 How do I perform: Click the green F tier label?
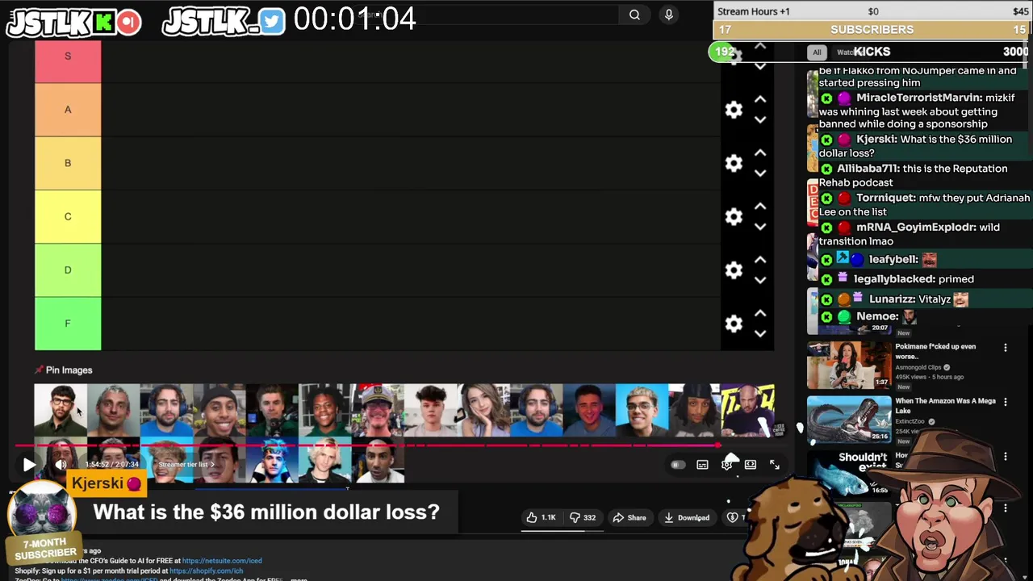pyautogui.click(x=68, y=324)
